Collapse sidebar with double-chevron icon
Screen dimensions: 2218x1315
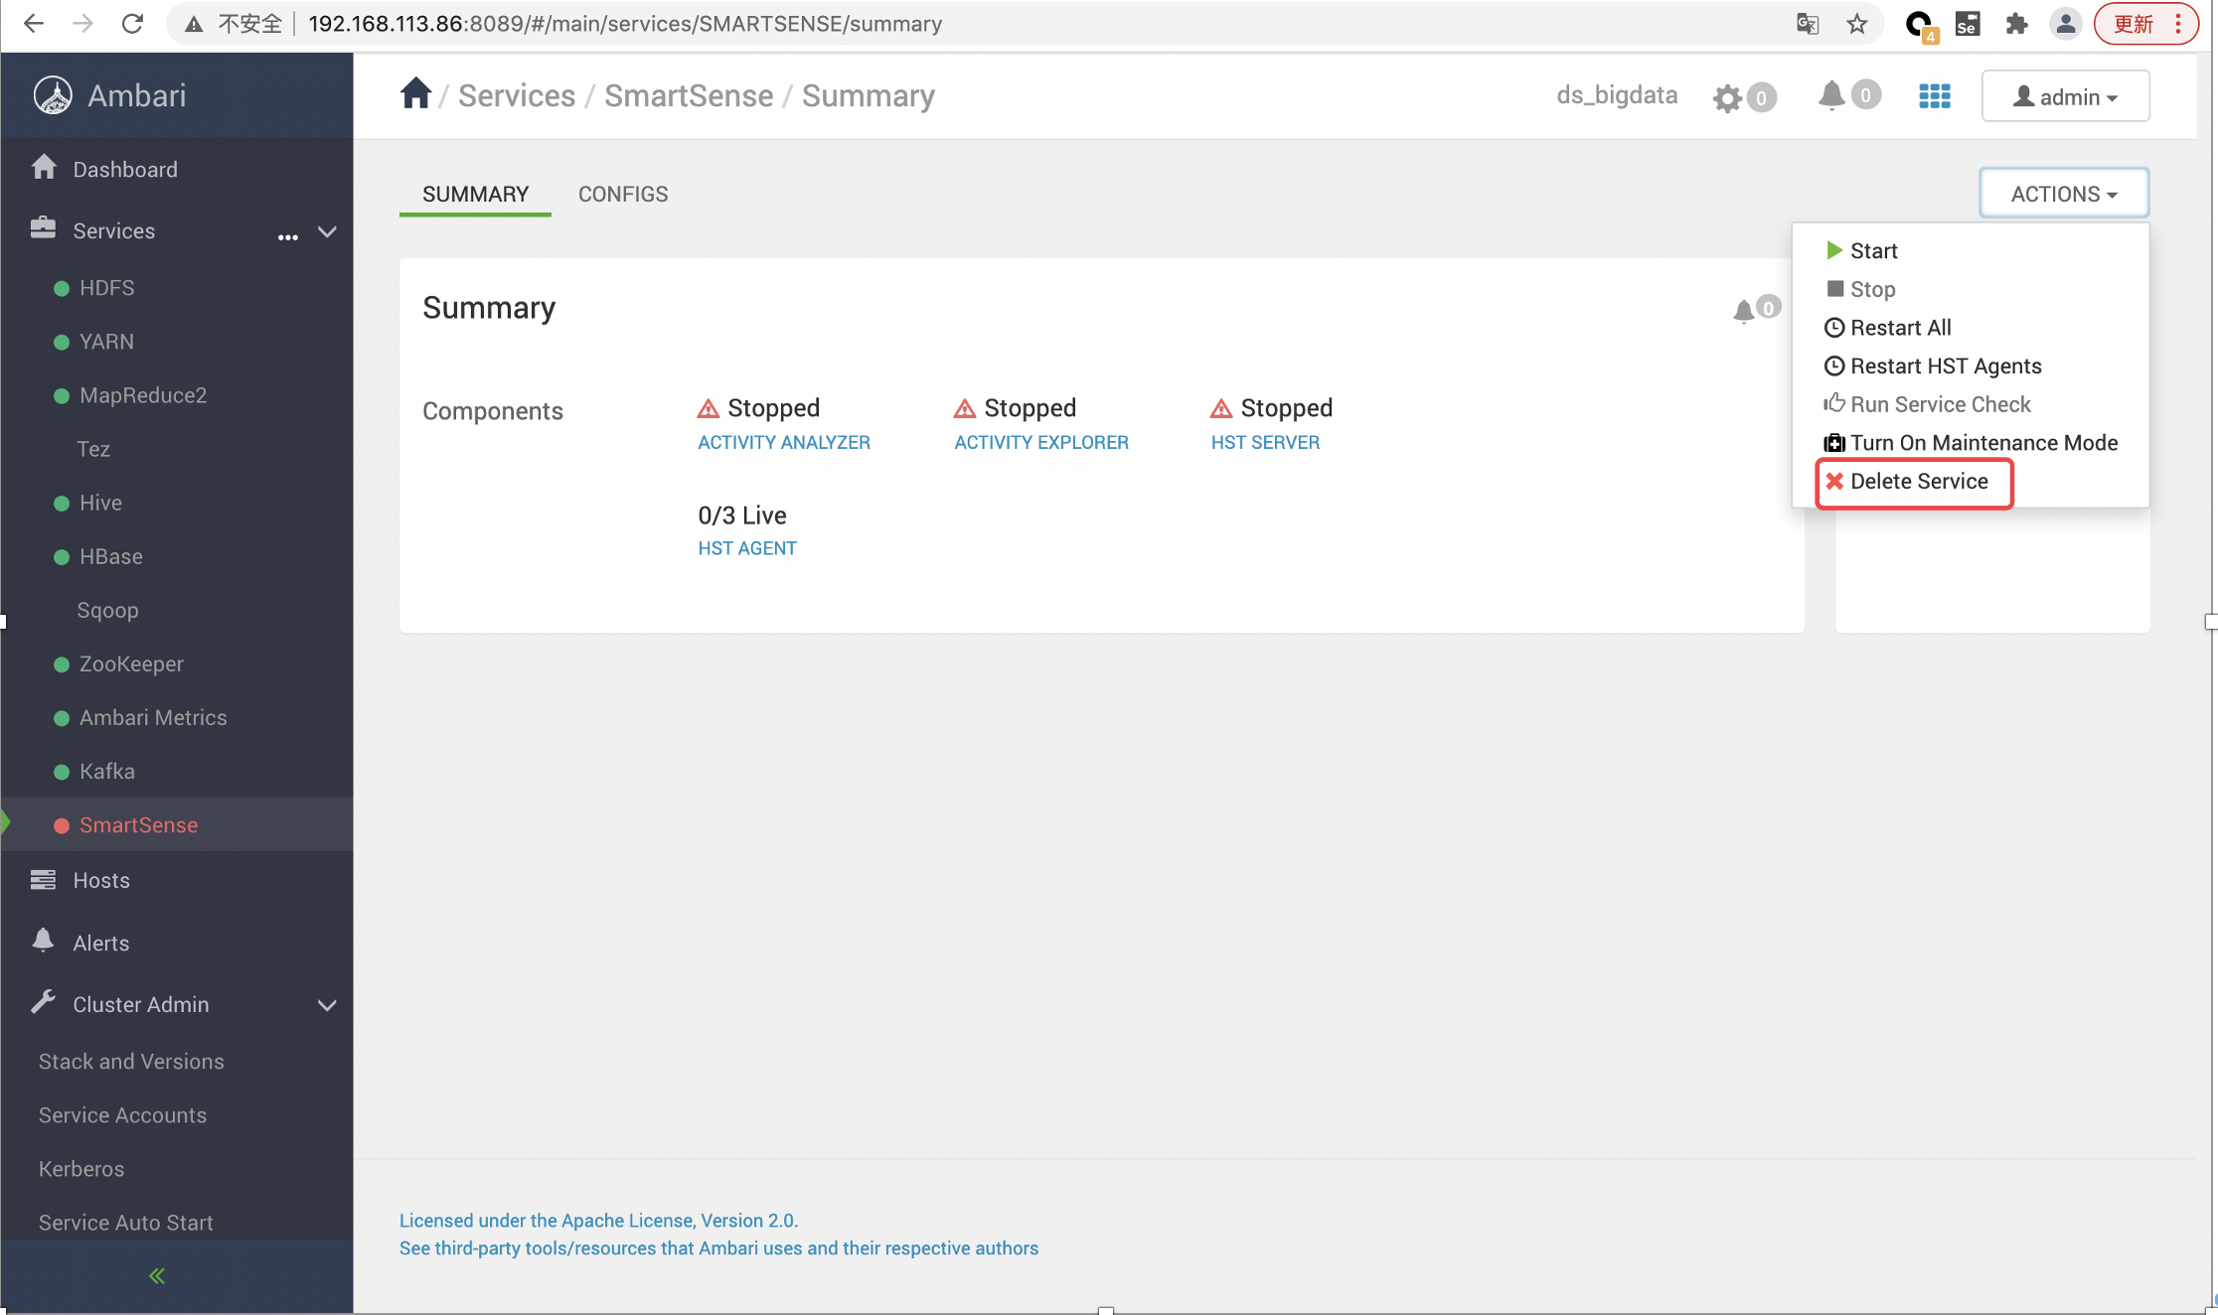(x=157, y=1275)
